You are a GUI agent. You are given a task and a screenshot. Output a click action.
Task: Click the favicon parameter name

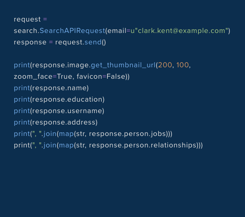coord(89,76)
